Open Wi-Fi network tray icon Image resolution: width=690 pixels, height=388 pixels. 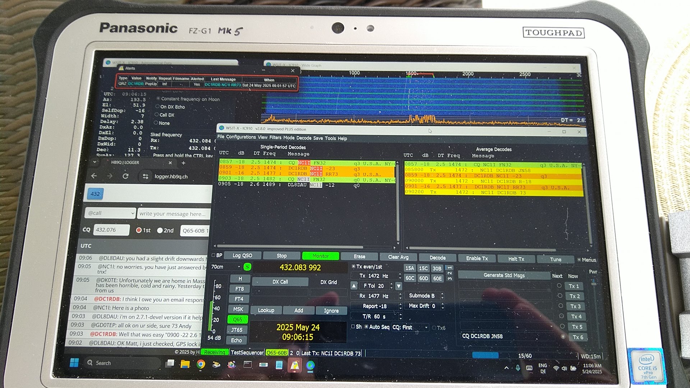[556, 368]
